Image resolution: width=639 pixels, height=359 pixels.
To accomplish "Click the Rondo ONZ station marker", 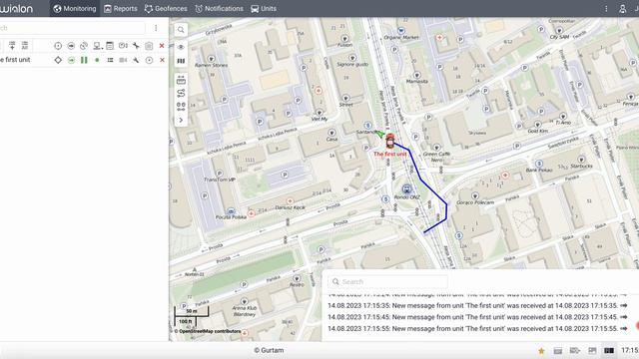I will tap(406, 188).
